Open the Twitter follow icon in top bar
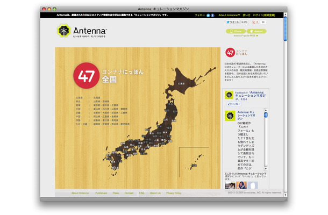The height and width of the screenshot is (215, 328). point(208,15)
